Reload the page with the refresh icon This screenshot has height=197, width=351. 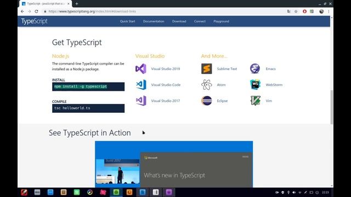pyautogui.click(x=37, y=11)
